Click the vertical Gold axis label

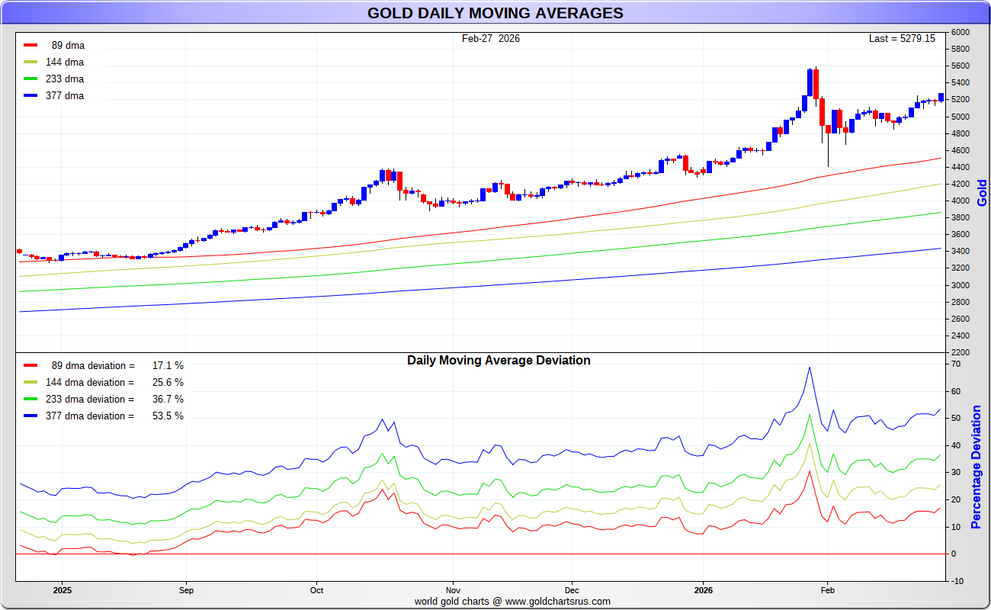982,192
